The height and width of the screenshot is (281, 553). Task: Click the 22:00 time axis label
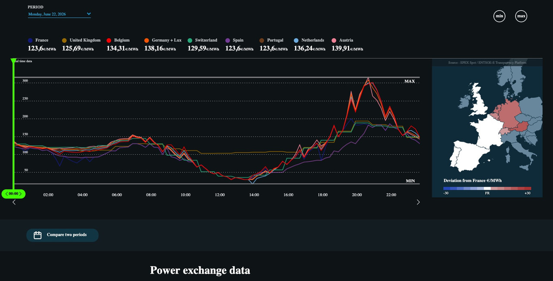pos(391,195)
